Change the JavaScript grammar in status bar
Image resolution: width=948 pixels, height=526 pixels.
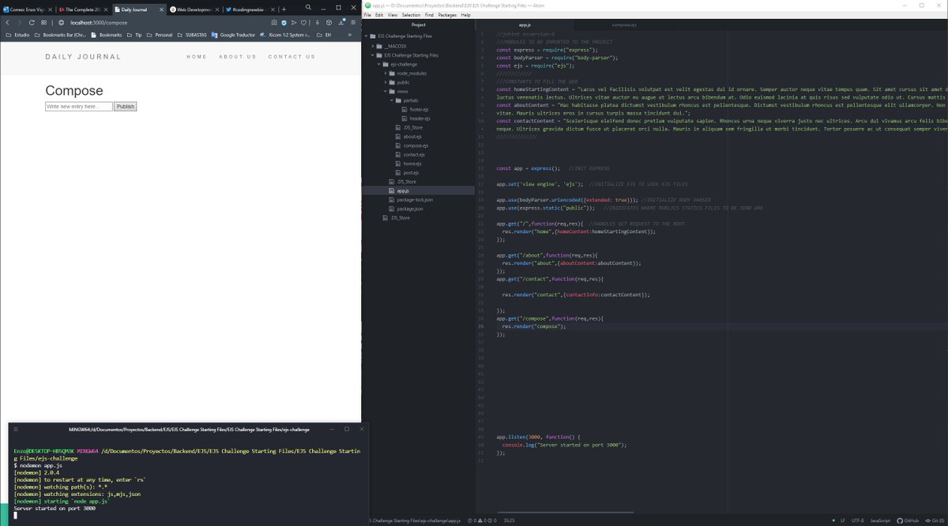click(x=881, y=520)
